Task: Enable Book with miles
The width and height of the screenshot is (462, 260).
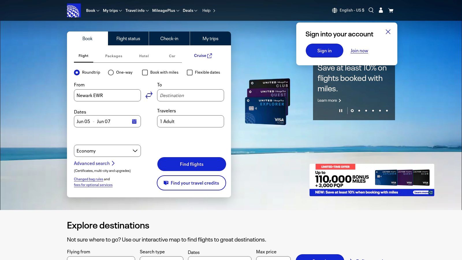Action: (145, 73)
